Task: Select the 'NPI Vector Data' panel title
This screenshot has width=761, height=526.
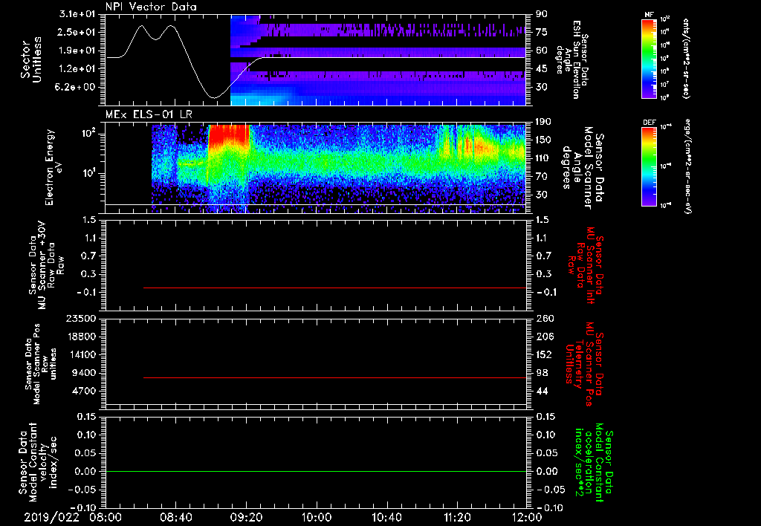Action: [151, 7]
